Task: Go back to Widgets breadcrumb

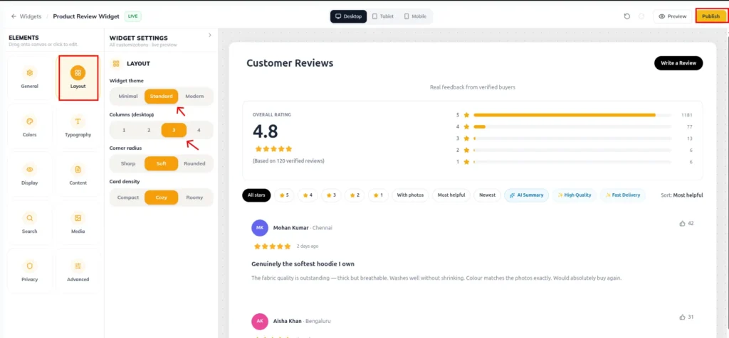Action: (26, 16)
